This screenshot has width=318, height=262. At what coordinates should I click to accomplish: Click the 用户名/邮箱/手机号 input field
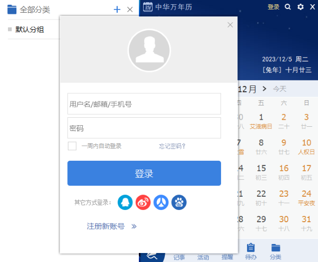pos(144,104)
